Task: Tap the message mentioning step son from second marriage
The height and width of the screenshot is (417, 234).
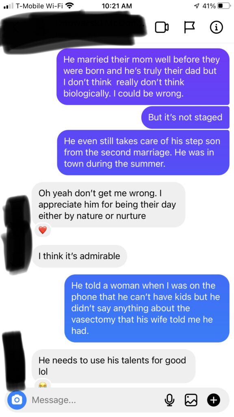Action: (143, 152)
